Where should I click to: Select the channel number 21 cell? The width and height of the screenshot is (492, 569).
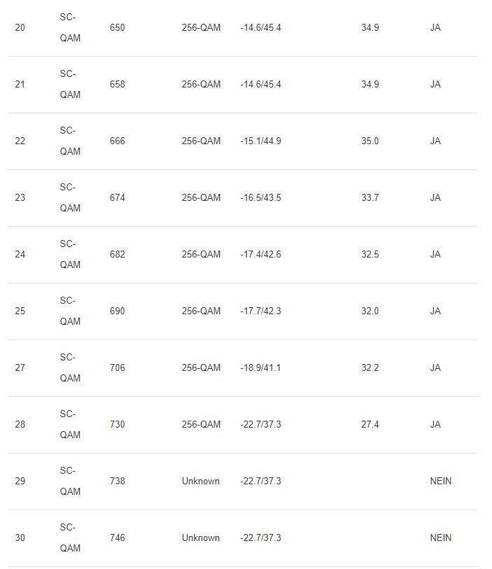(x=20, y=84)
